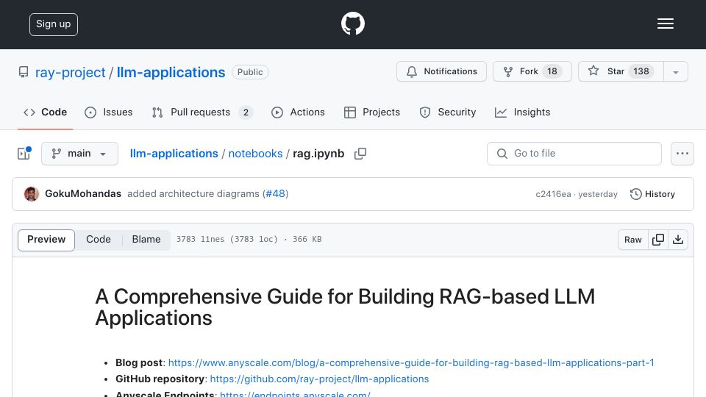Screen dimensions: 706x397
Task: Select the Preview view
Action: tap(46, 240)
